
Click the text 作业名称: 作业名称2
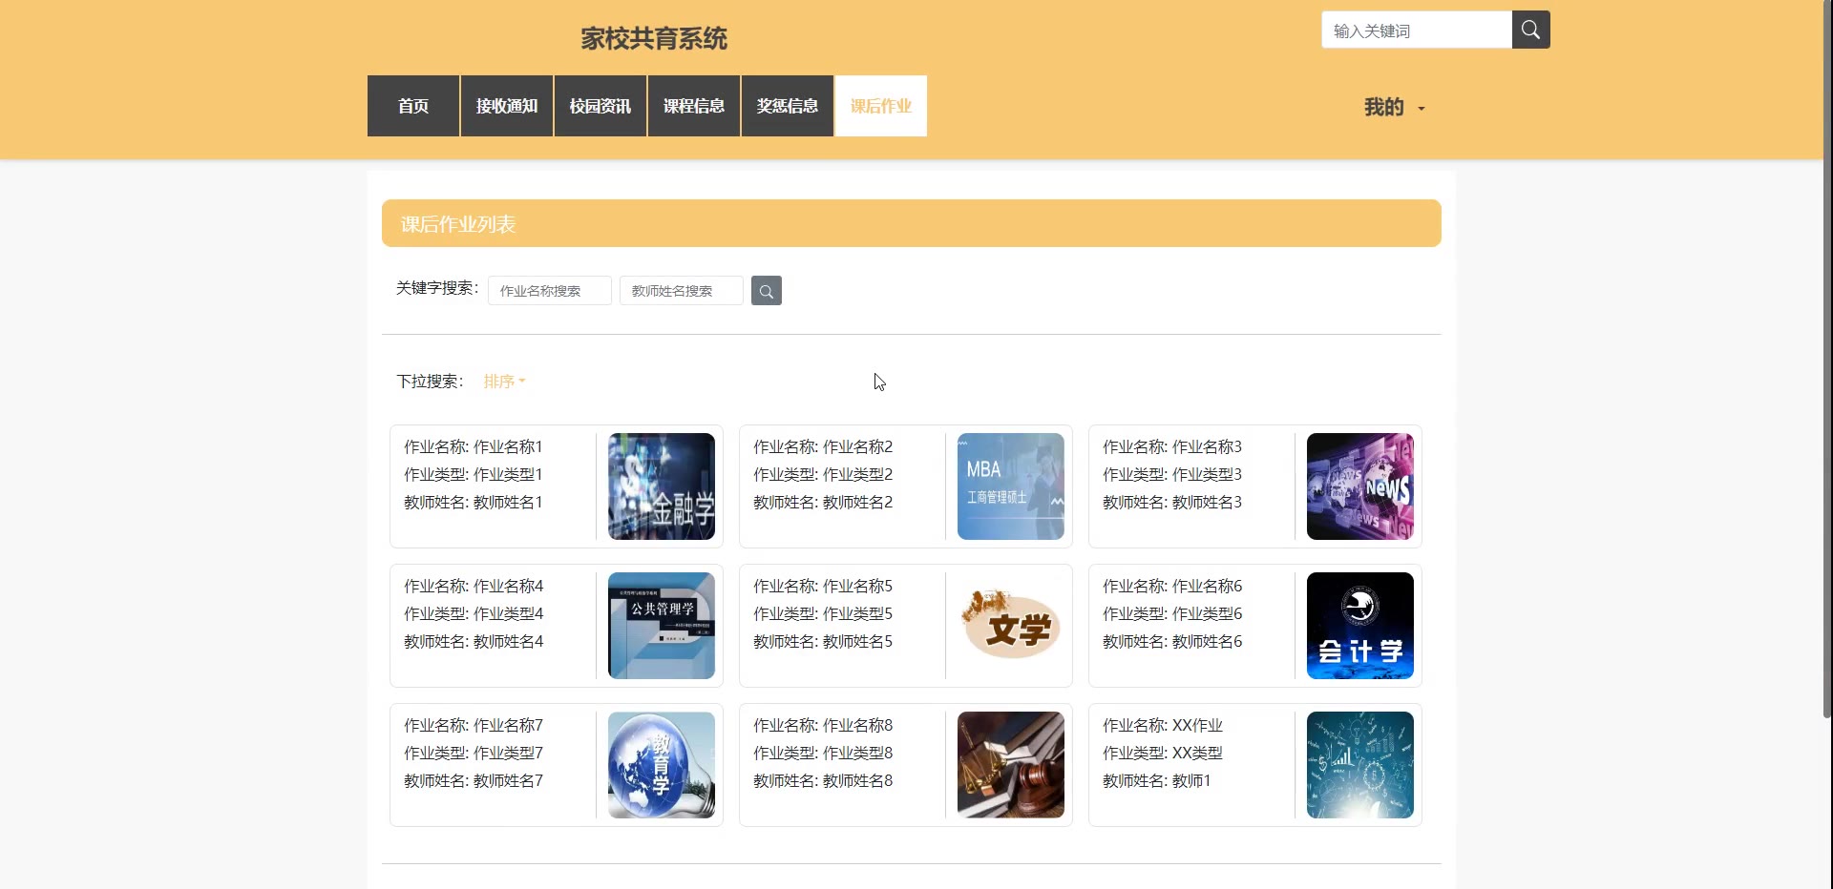pyautogui.click(x=823, y=446)
